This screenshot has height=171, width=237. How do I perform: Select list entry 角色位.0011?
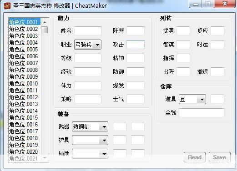pyautogui.click(x=25, y=91)
